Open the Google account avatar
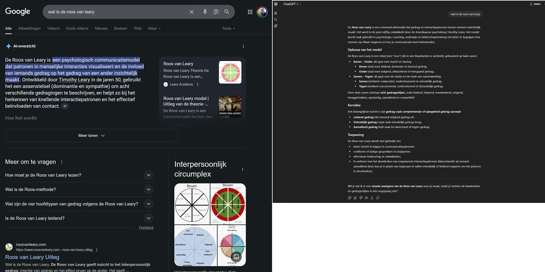 click(262, 12)
